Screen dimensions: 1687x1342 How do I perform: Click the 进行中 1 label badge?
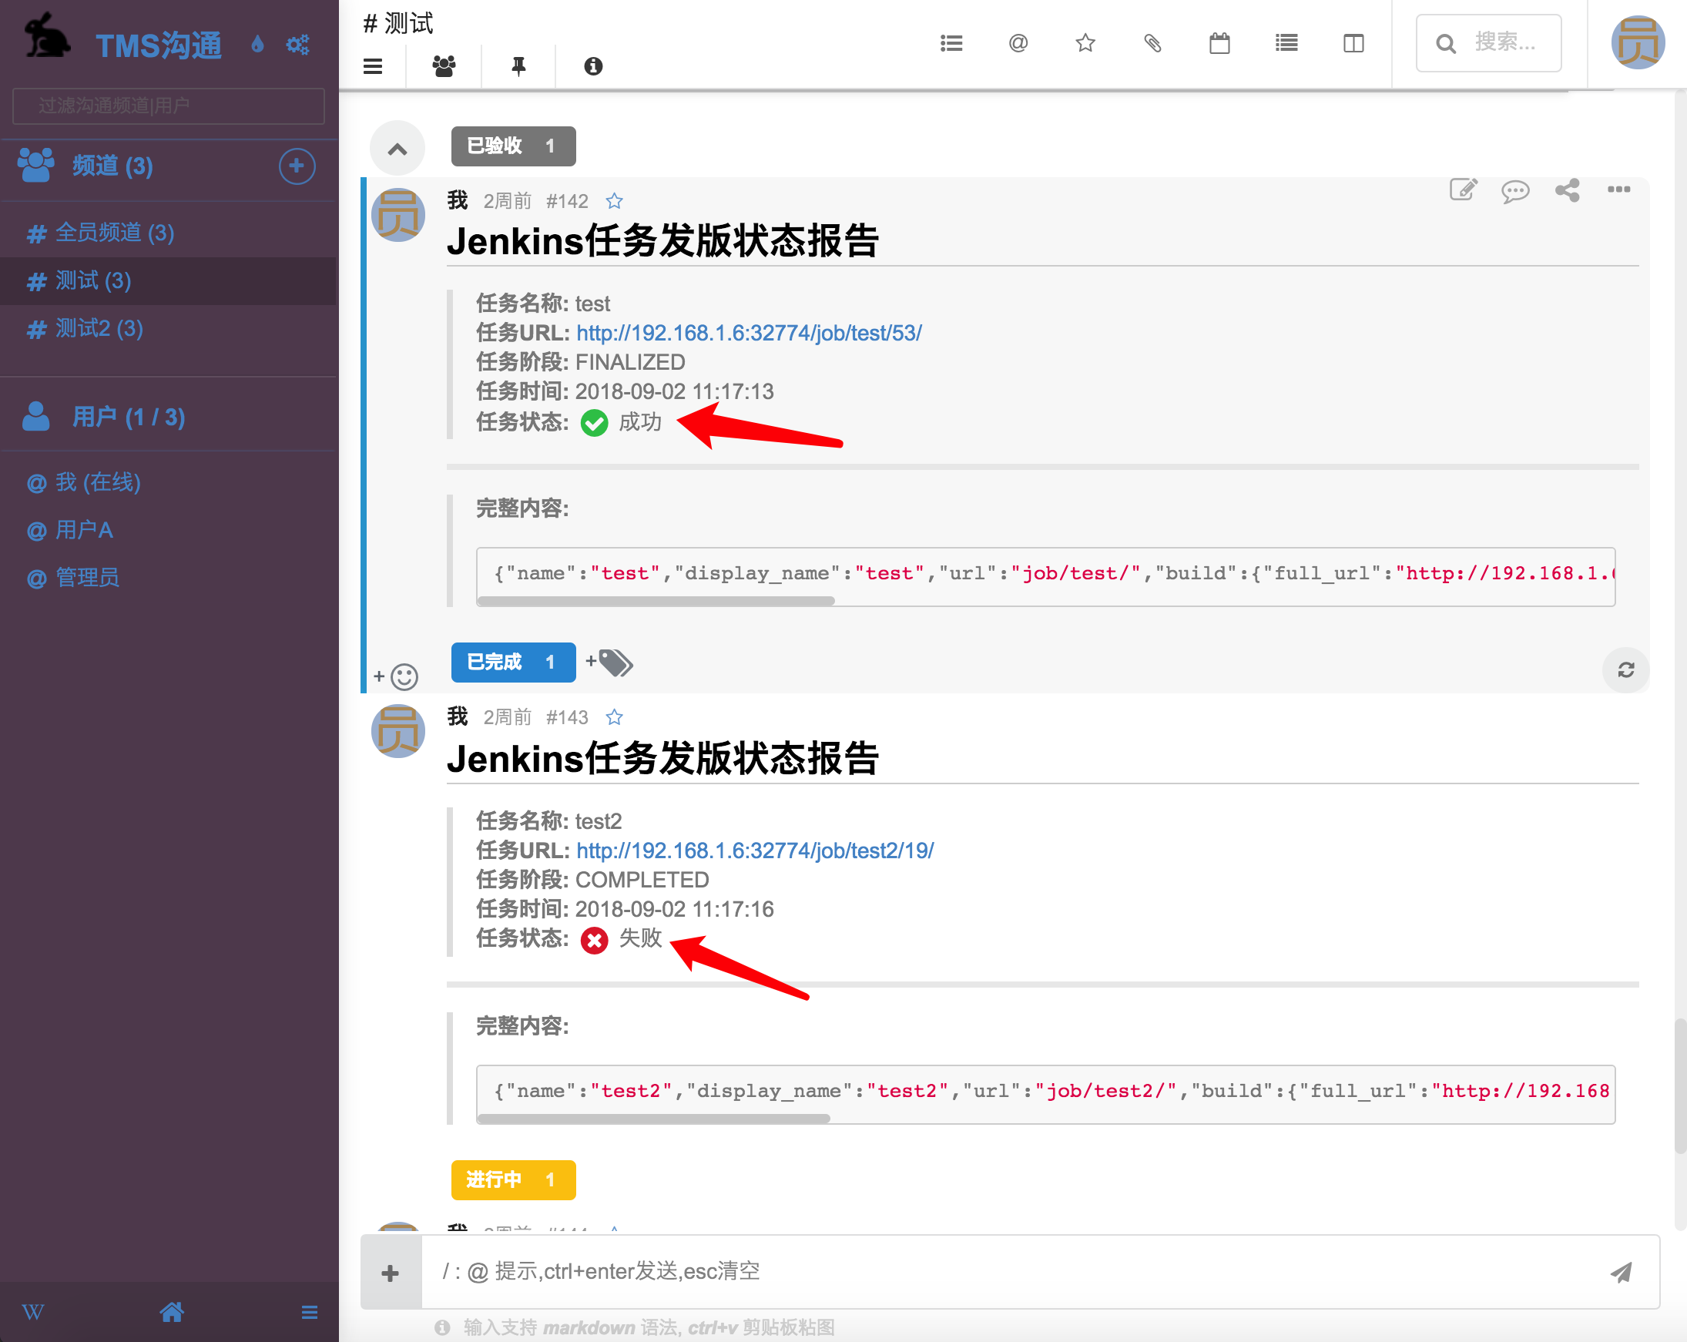[513, 1180]
